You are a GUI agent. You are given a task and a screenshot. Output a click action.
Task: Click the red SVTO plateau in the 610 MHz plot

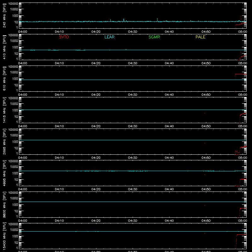click(x=241, y=74)
